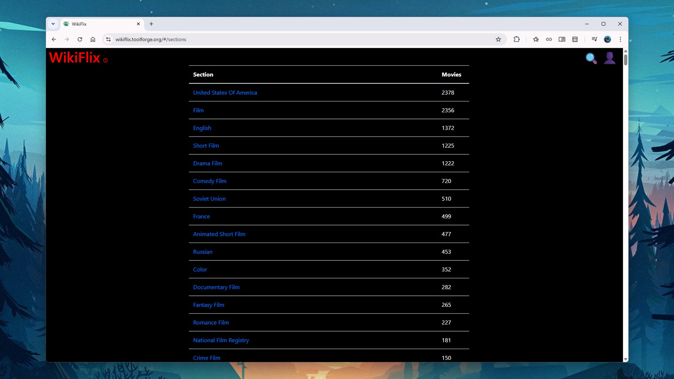Copy the page link using the link icon
This screenshot has width=674, height=379.
coord(549,39)
